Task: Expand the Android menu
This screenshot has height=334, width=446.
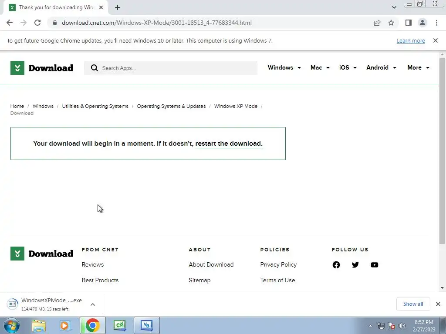Action: (381, 67)
